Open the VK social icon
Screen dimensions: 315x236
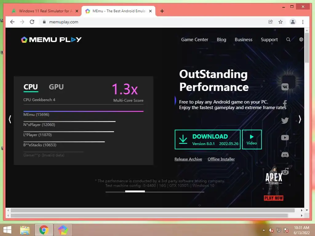(285, 87)
